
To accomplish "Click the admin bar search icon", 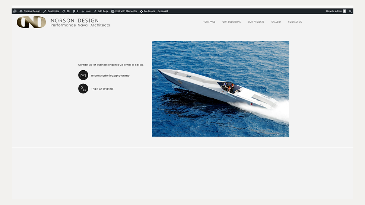I will pyautogui.click(x=350, y=11).
